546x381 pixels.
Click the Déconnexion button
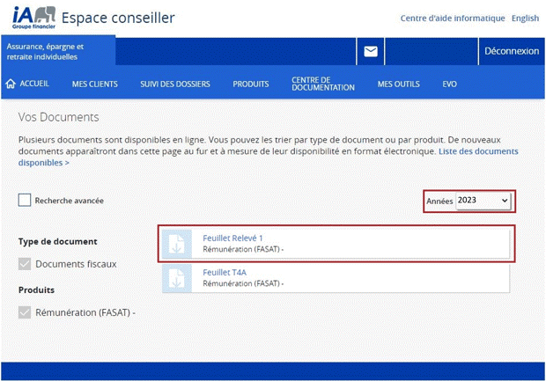click(x=512, y=51)
